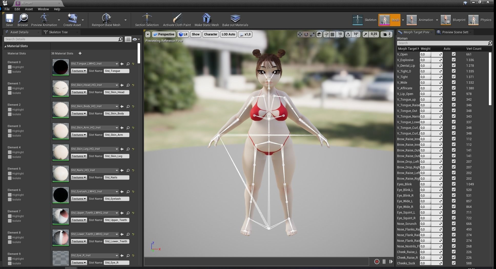The width and height of the screenshot is (496, 269).
Task: Adjust V_Open weight slider
Action: 431,54
